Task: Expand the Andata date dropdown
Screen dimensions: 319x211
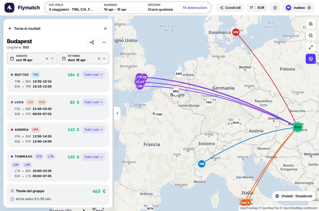Action: click(52, 58)
